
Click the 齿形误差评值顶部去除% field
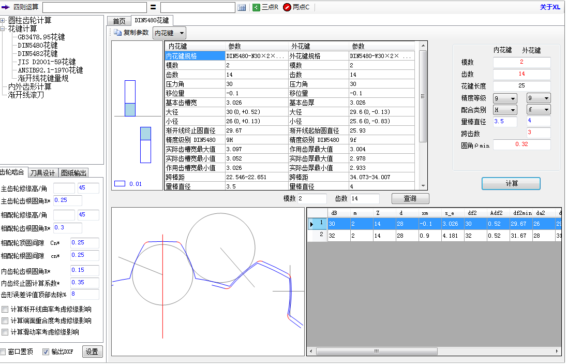click(x=85, y=294)
